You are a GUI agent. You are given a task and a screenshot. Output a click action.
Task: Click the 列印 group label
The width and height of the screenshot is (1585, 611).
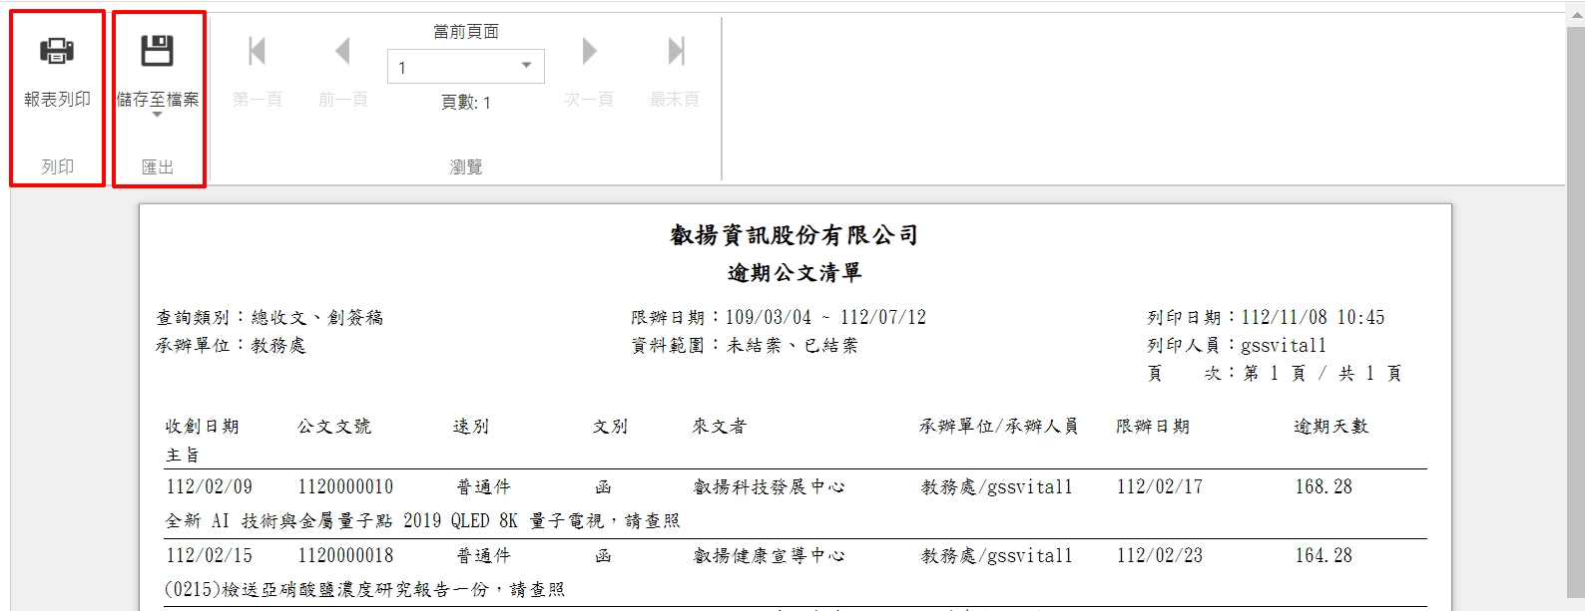pyautogui.click(x=57, y=166)
